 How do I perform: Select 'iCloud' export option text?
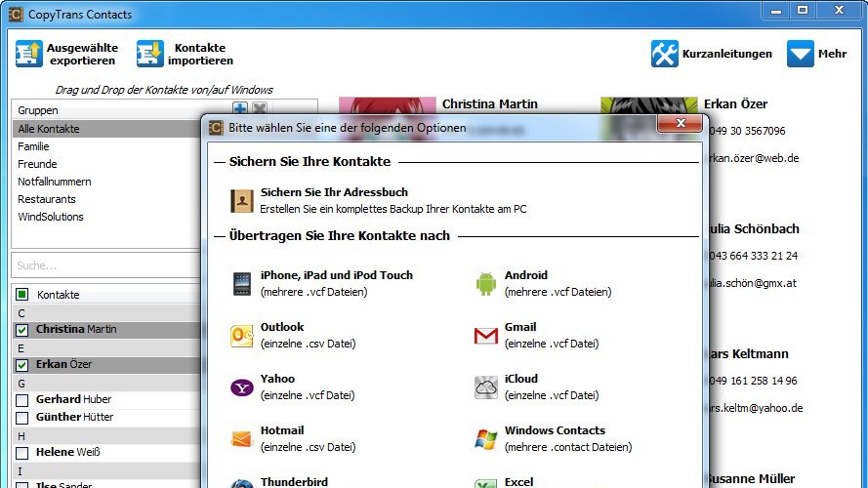click(521, 379)
